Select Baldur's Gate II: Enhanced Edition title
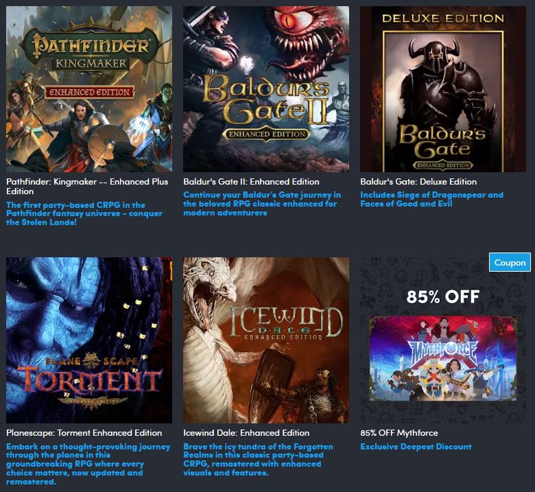535x492 pixels. pos(251,182)
